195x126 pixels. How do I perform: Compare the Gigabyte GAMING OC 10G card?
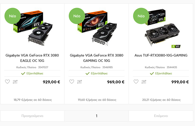(x=80, y=82)
